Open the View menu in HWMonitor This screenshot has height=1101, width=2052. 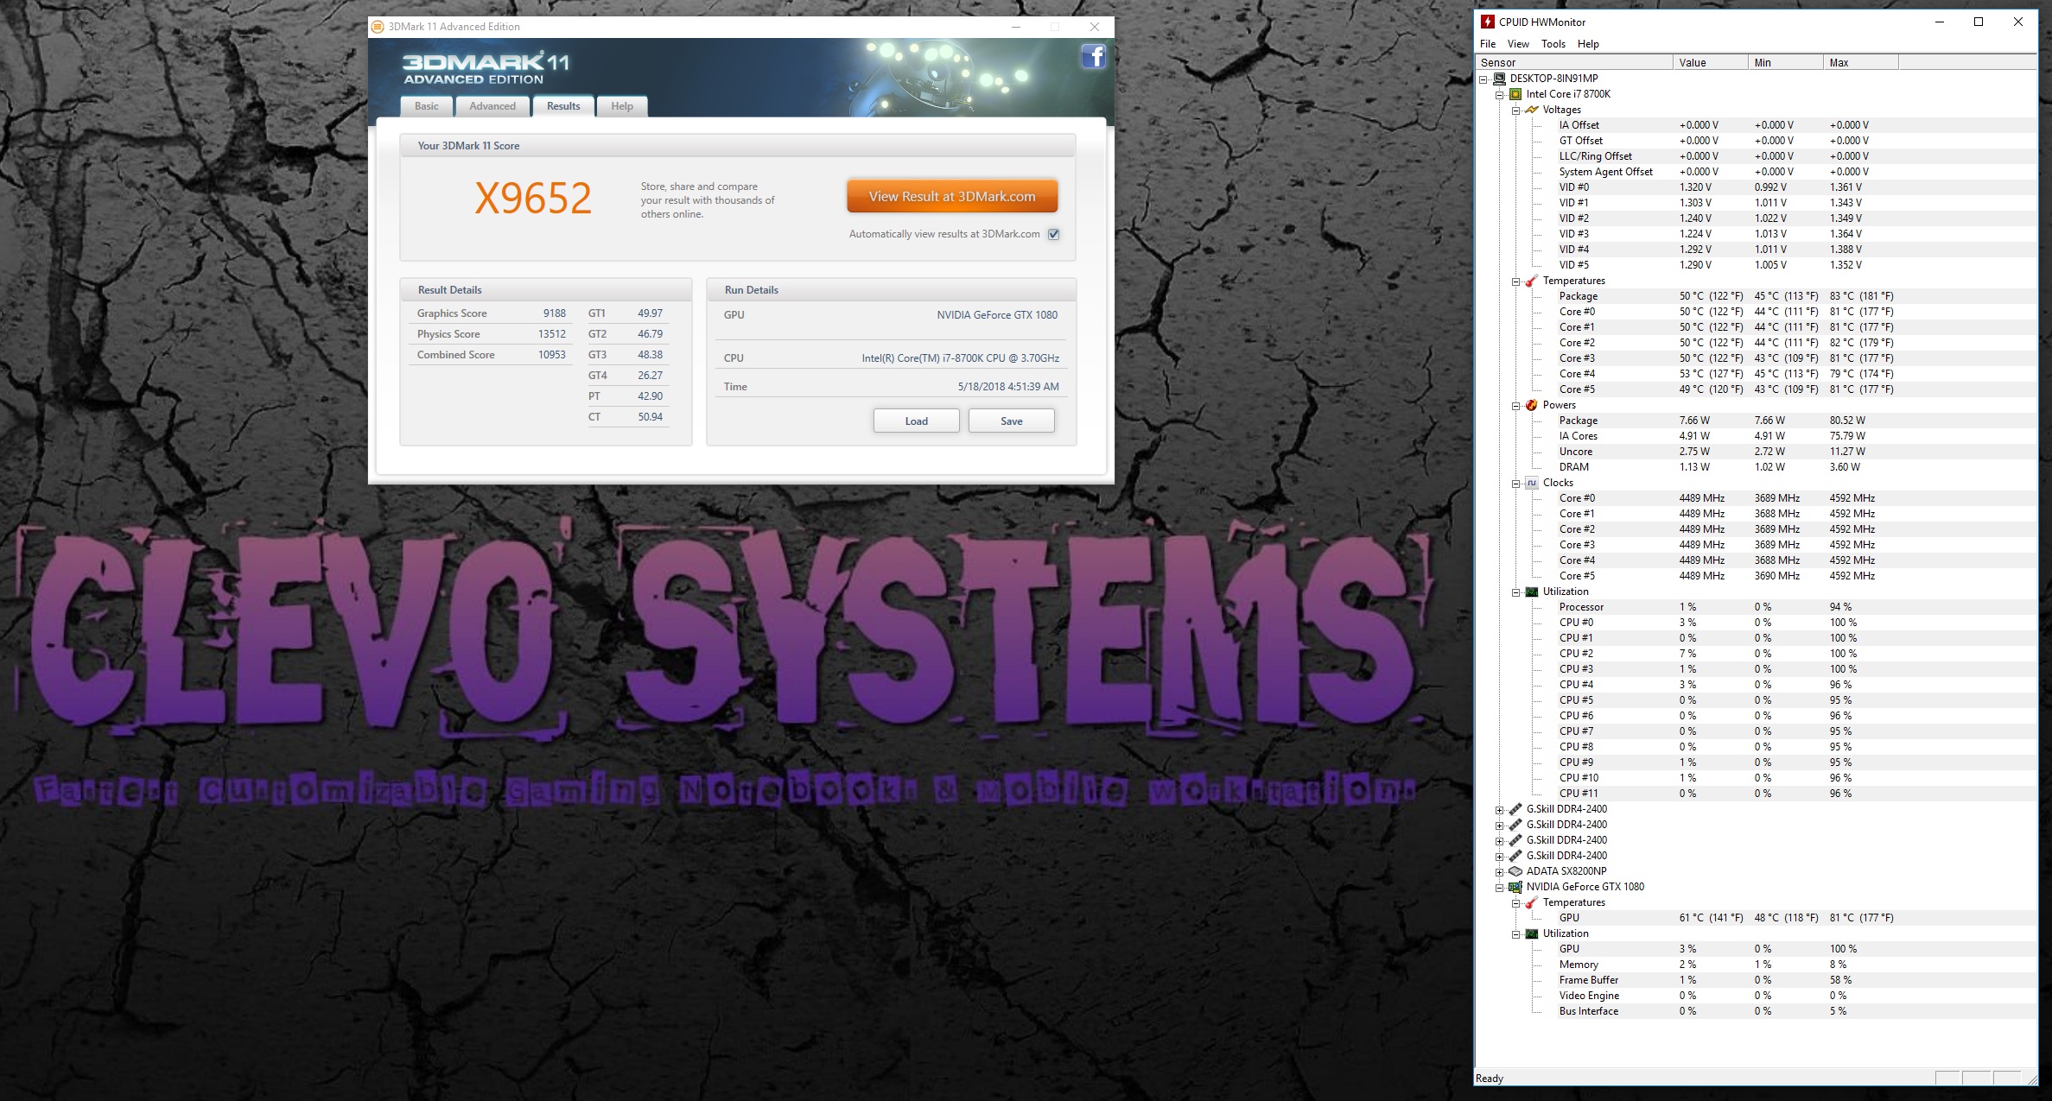coord(1518,44)
